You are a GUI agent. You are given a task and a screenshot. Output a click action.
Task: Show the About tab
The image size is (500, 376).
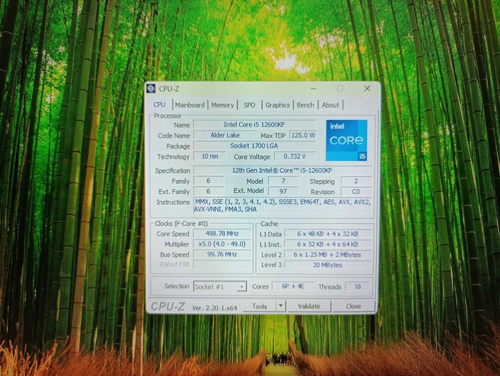330,105
